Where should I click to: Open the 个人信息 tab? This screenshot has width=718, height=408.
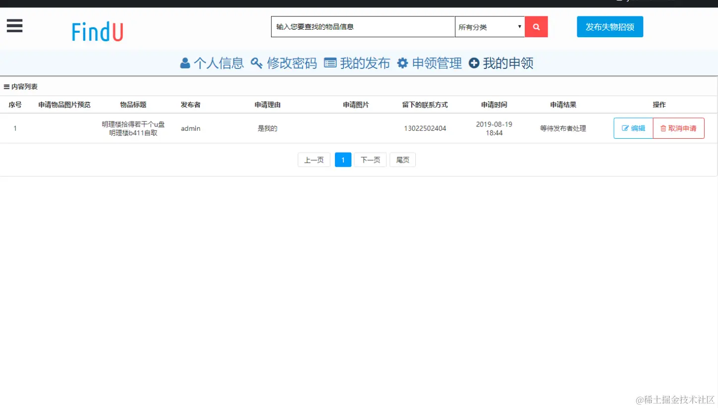tap(212, 63)
